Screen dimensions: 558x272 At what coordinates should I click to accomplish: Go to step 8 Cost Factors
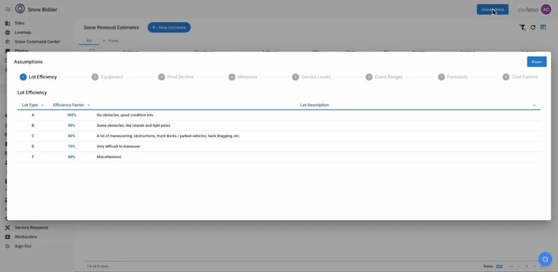(520, 77)
